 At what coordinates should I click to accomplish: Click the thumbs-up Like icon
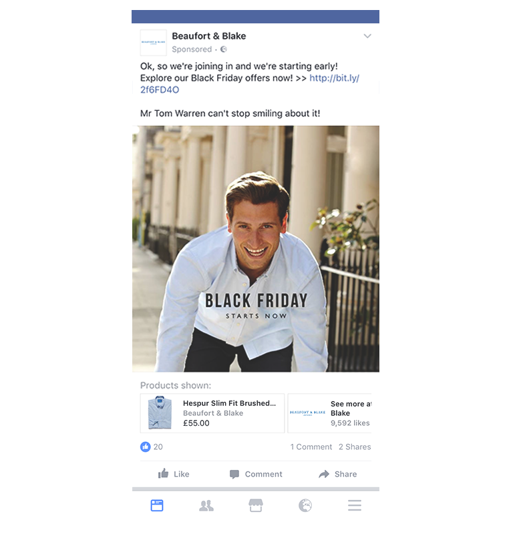[x=163, y=473]
